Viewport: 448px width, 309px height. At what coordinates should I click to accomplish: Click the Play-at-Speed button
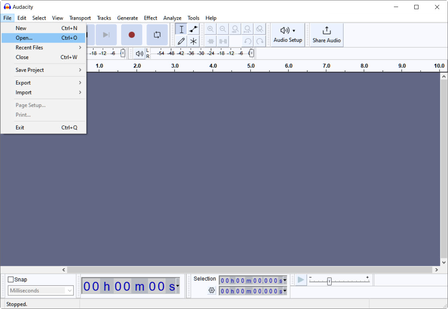(301, 280)
